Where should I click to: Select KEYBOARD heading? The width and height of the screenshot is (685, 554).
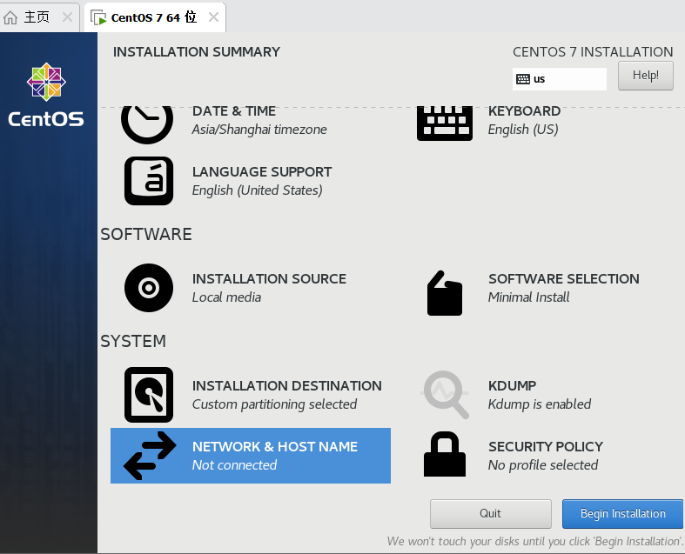524,111
